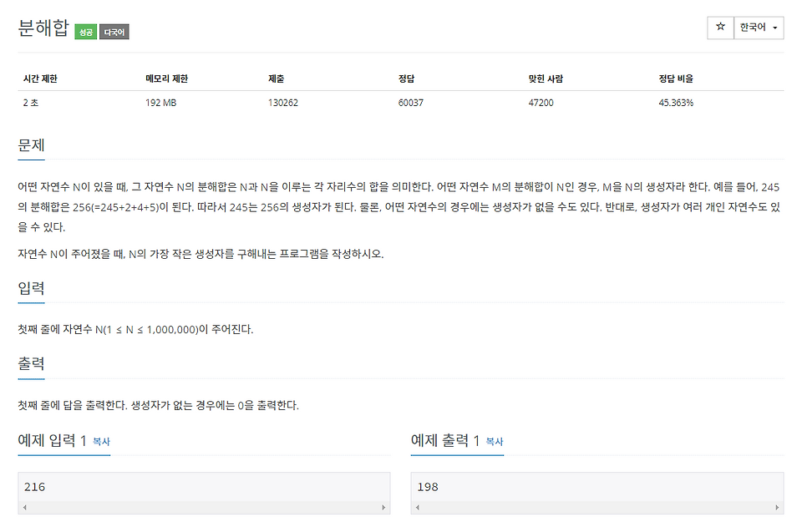Click the 문제 section heading
The width and height of the screenshot is (802, 522).
31,145
